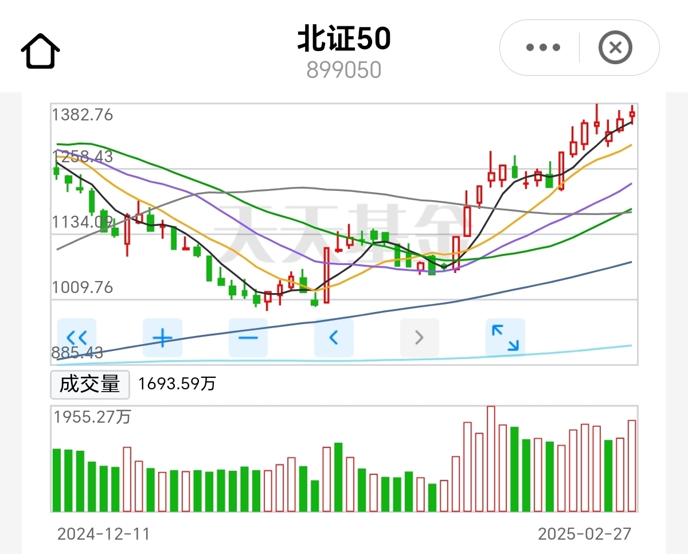The height and width of the screenshot is (554, 688).
Task: Open the 成交量 indicator selector
Action: 90,384
